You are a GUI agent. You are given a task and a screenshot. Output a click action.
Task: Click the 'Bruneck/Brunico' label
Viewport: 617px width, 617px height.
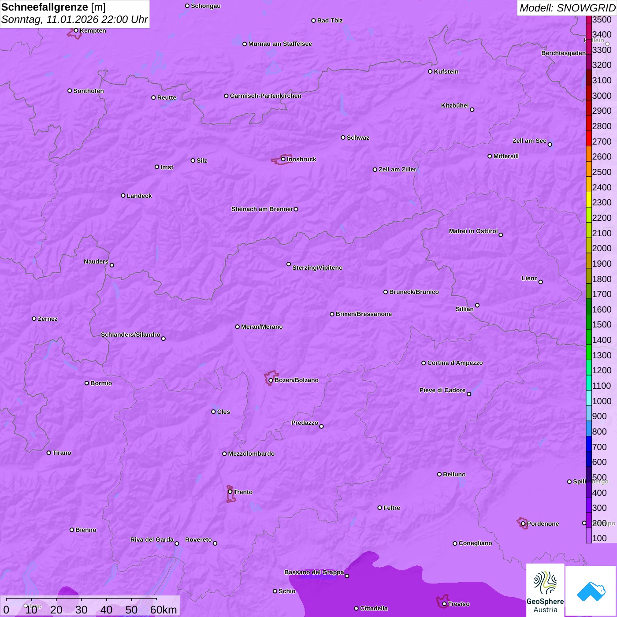tap(414, 292)
